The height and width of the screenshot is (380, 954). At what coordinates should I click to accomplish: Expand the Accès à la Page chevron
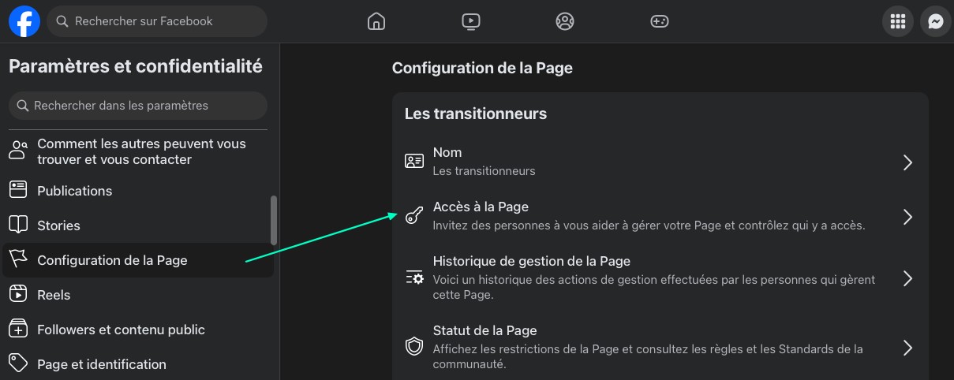coord(907,217)
